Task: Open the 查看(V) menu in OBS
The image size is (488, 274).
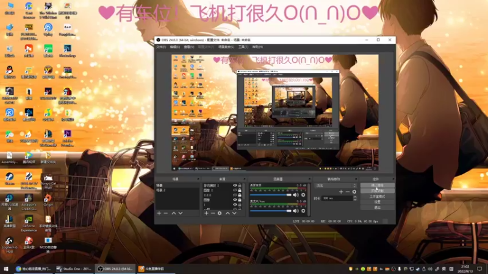Action: click(x=189, y=47)
